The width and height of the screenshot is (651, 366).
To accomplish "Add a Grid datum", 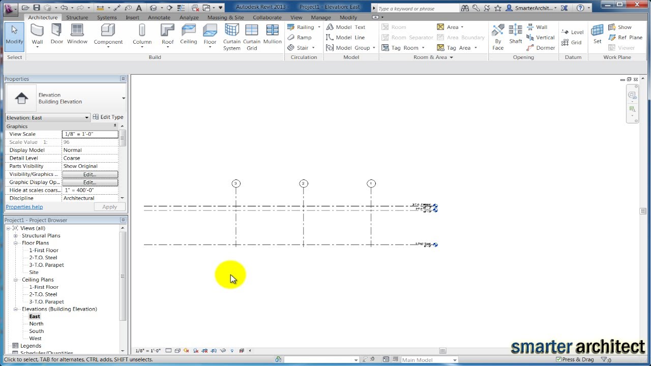I will [x=571, y=43].
